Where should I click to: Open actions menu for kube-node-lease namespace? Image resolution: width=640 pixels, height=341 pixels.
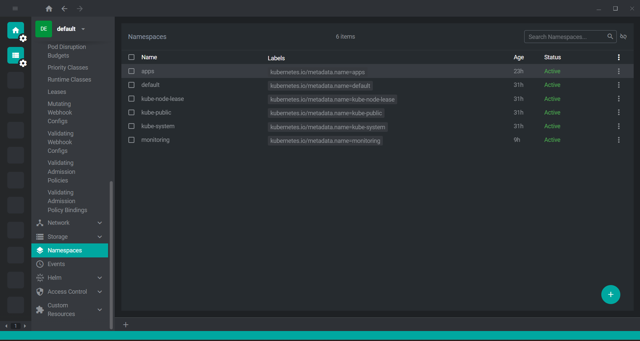(x=619, y=99)
